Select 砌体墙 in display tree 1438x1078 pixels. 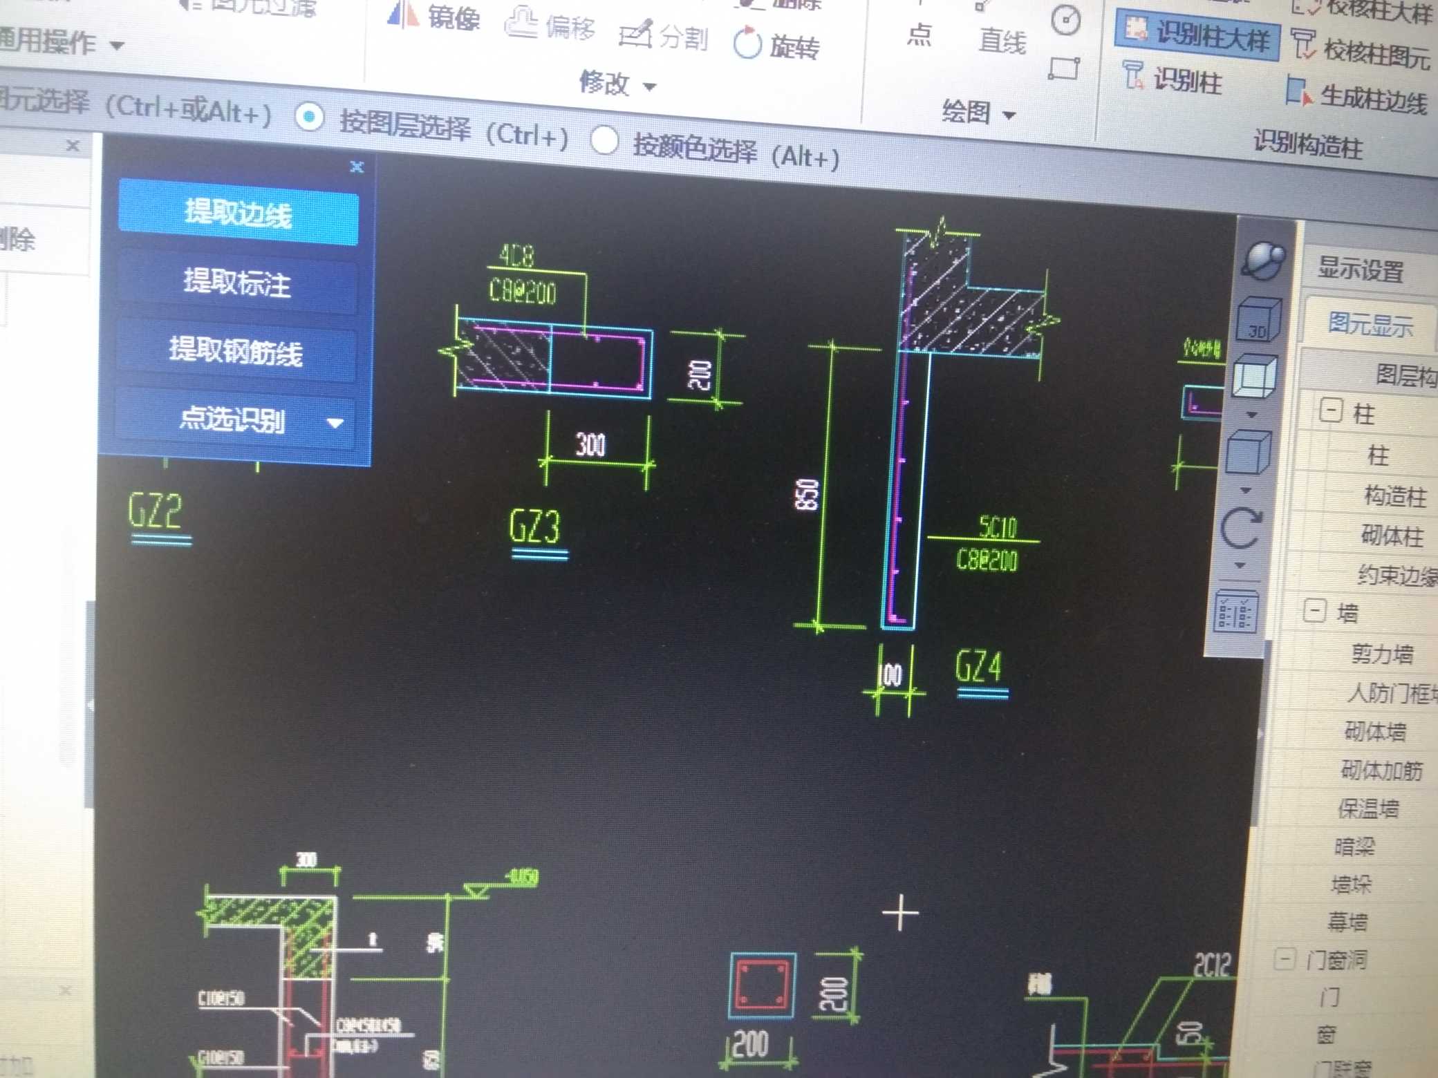pyautogui.click(x=1374, y=731)
